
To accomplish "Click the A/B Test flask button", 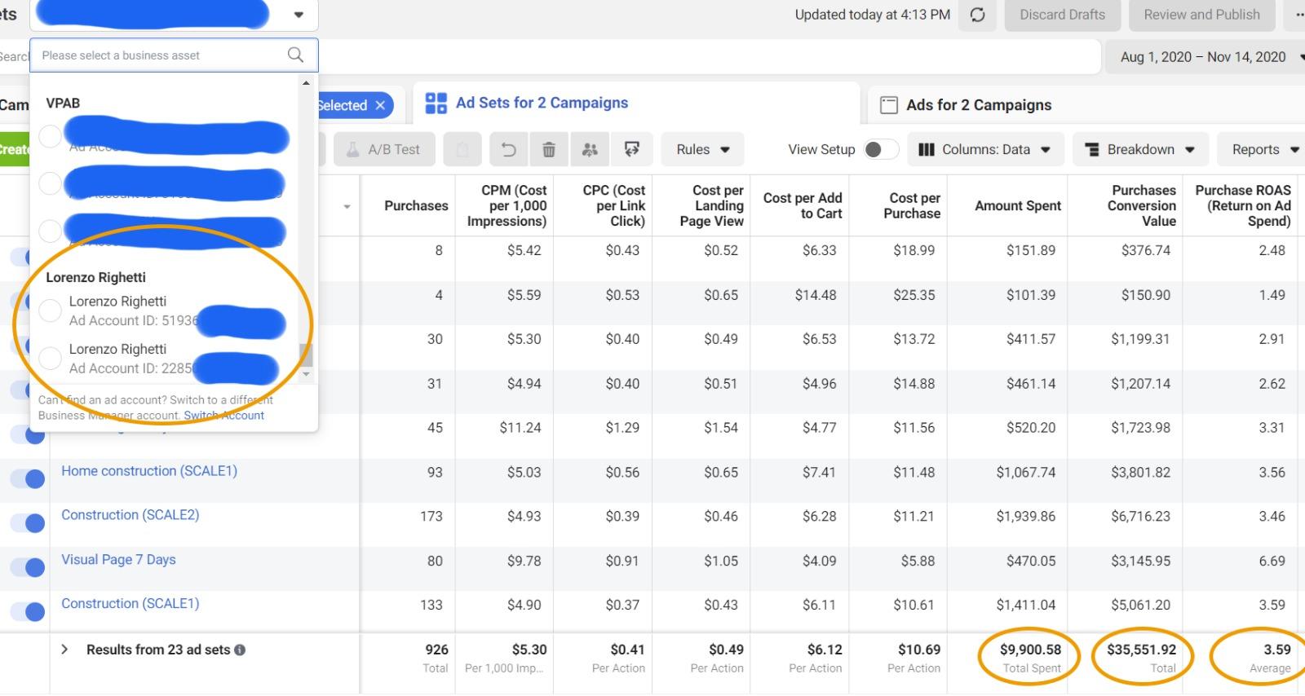I will 383,150.
